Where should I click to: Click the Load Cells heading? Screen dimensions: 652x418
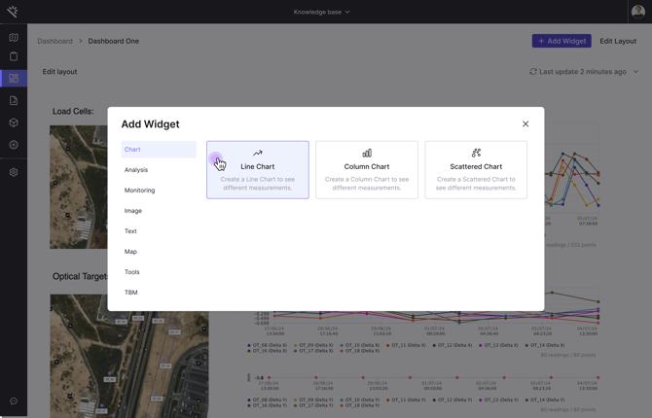click(73, 111)
